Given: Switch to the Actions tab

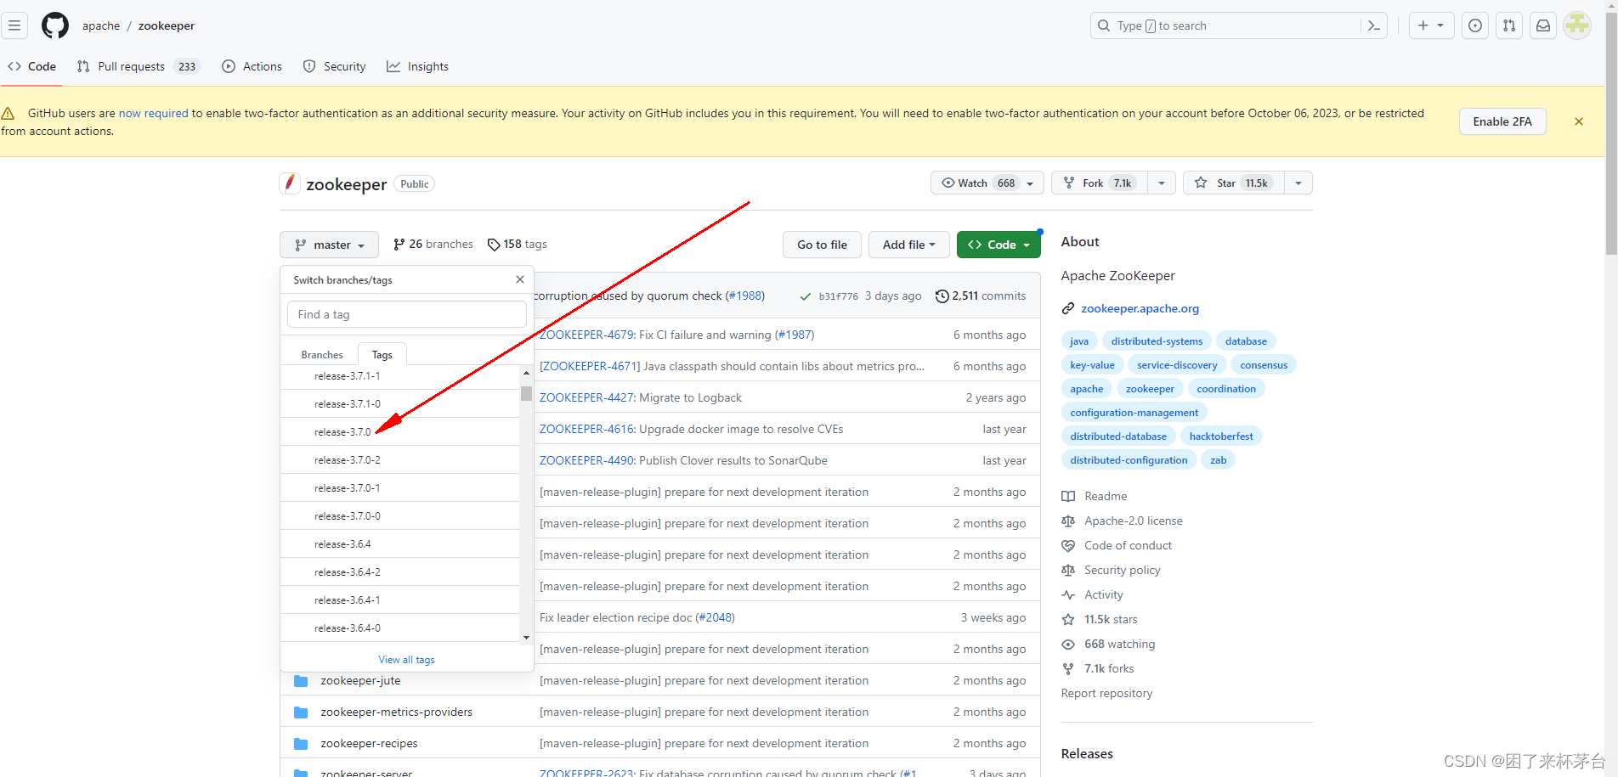Looking at the screenshot, I should click(x=252, y=66).
